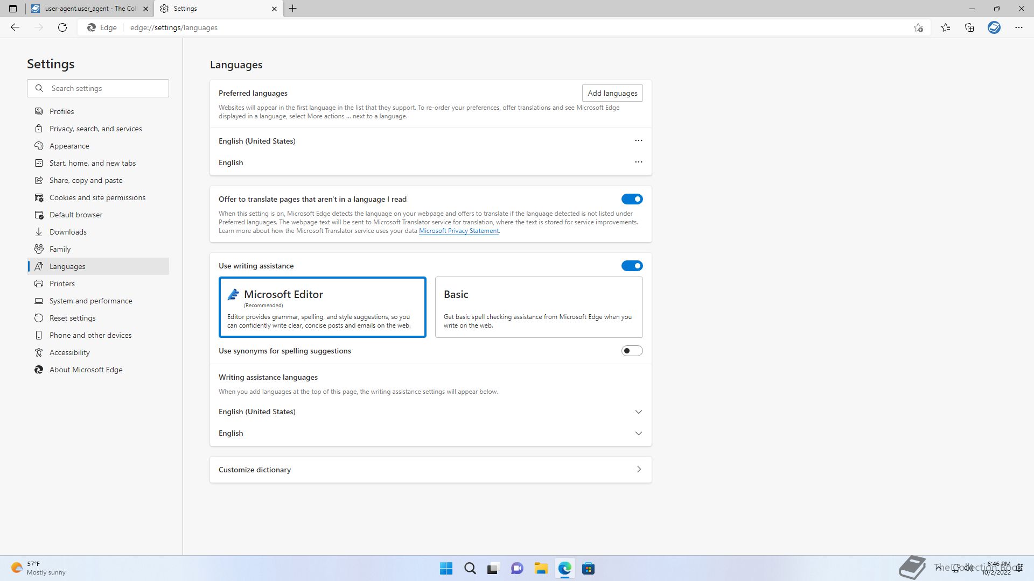This screenshot has width=1034, height=581.
Task: Open the Collections icon
Action: coord(969,27)
